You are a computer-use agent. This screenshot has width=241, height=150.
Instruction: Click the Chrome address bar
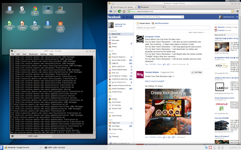point(180,11)
